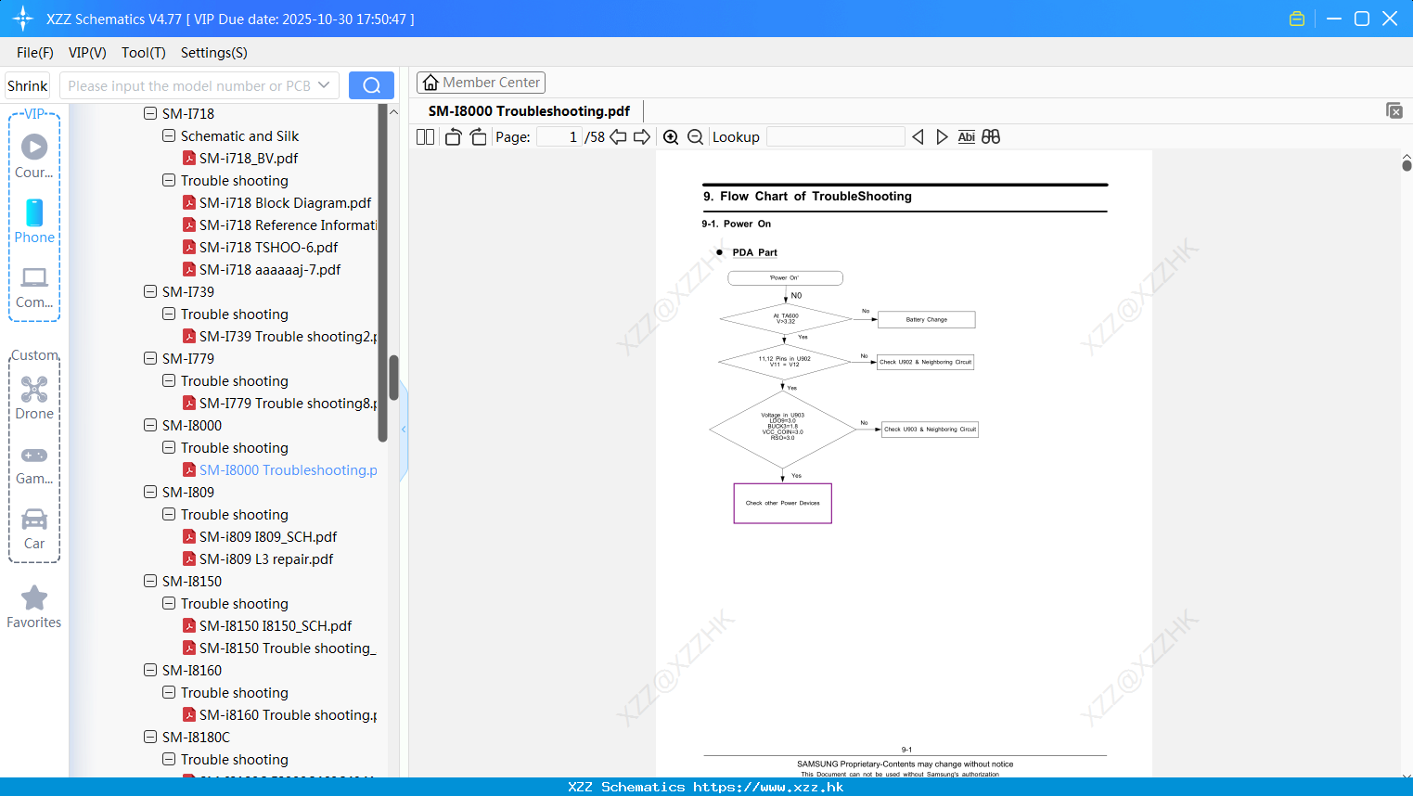Collapse the SM-I718 node
This screenshot has height=796, width=1413.
click(150, 113)
